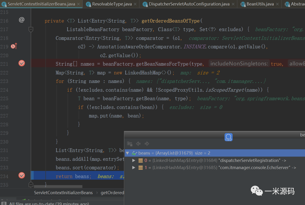Expand entry 1 com.itmanager.console.EchoServer
The height and width of the screenshot is (205, 305).
[x=134, y=167]
